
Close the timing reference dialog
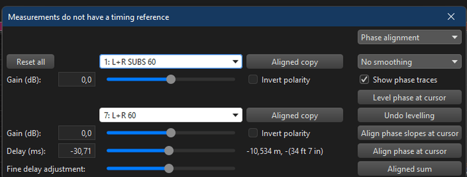coord(451,17)
